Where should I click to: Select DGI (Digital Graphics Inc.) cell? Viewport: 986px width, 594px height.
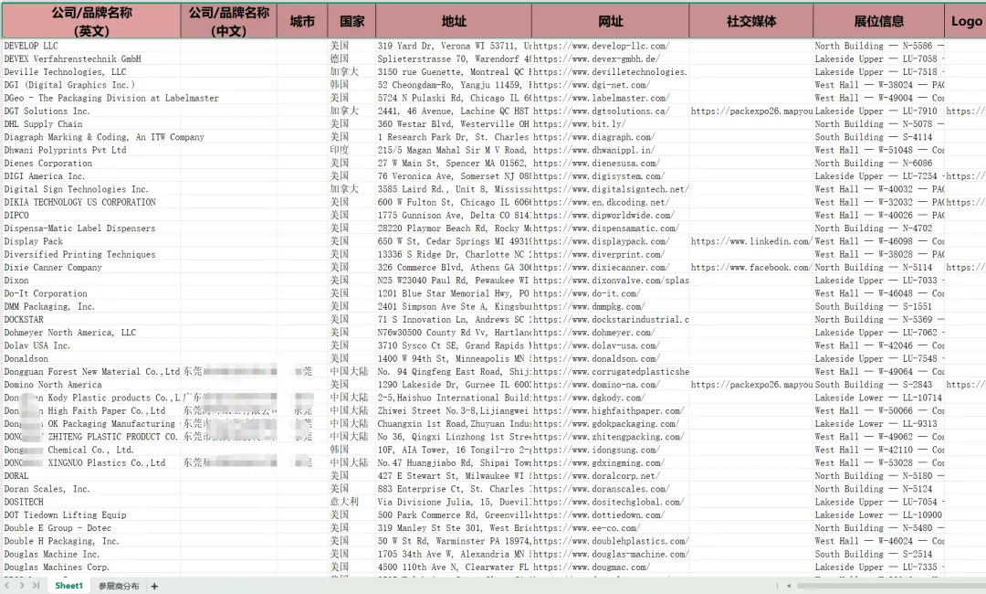(x=91, y=85)
